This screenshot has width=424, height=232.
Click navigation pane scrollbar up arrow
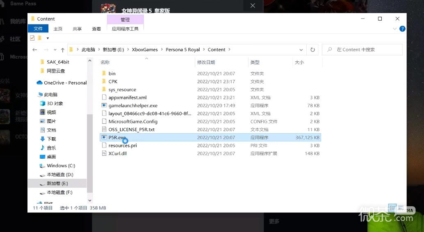(90, 61)
